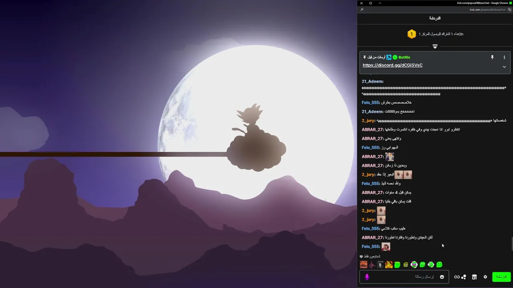Select the green headset emote
Screen dimensions: 513x288
pyautogui.click(x=431, y=264)
